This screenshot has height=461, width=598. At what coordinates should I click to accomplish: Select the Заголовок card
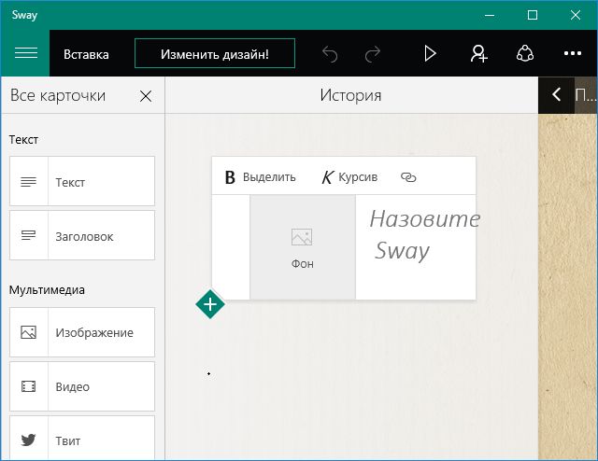point(82,235)
